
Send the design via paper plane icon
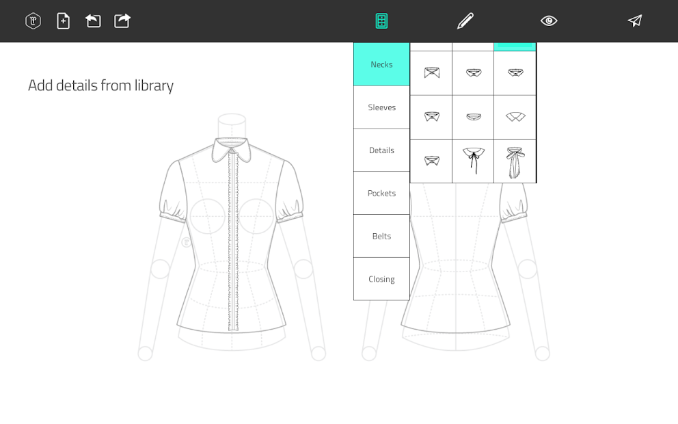[634, 21]
